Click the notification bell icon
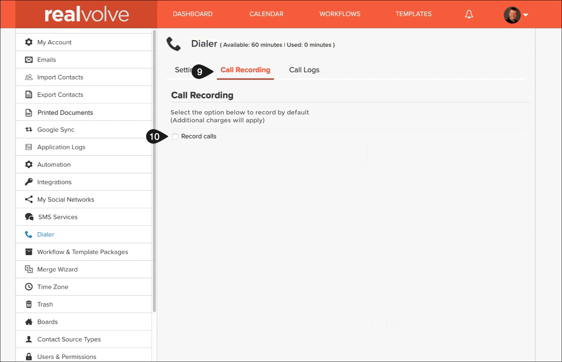Screen dimensions: 562x362 pos(469,14)
